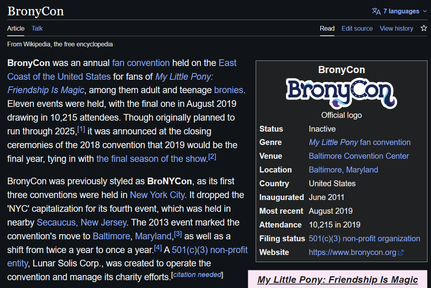Open My Little Pony link in infobox Genre
Screen dimensions: 431x288
click(x=333, y=143)
